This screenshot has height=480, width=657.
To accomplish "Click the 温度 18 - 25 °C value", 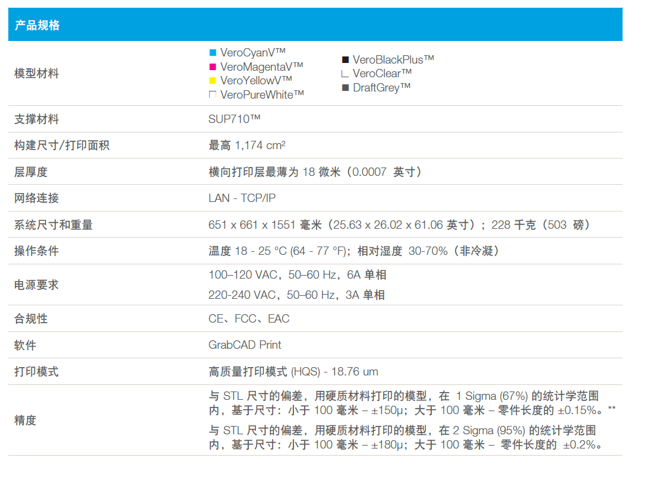I will [355, 251].
